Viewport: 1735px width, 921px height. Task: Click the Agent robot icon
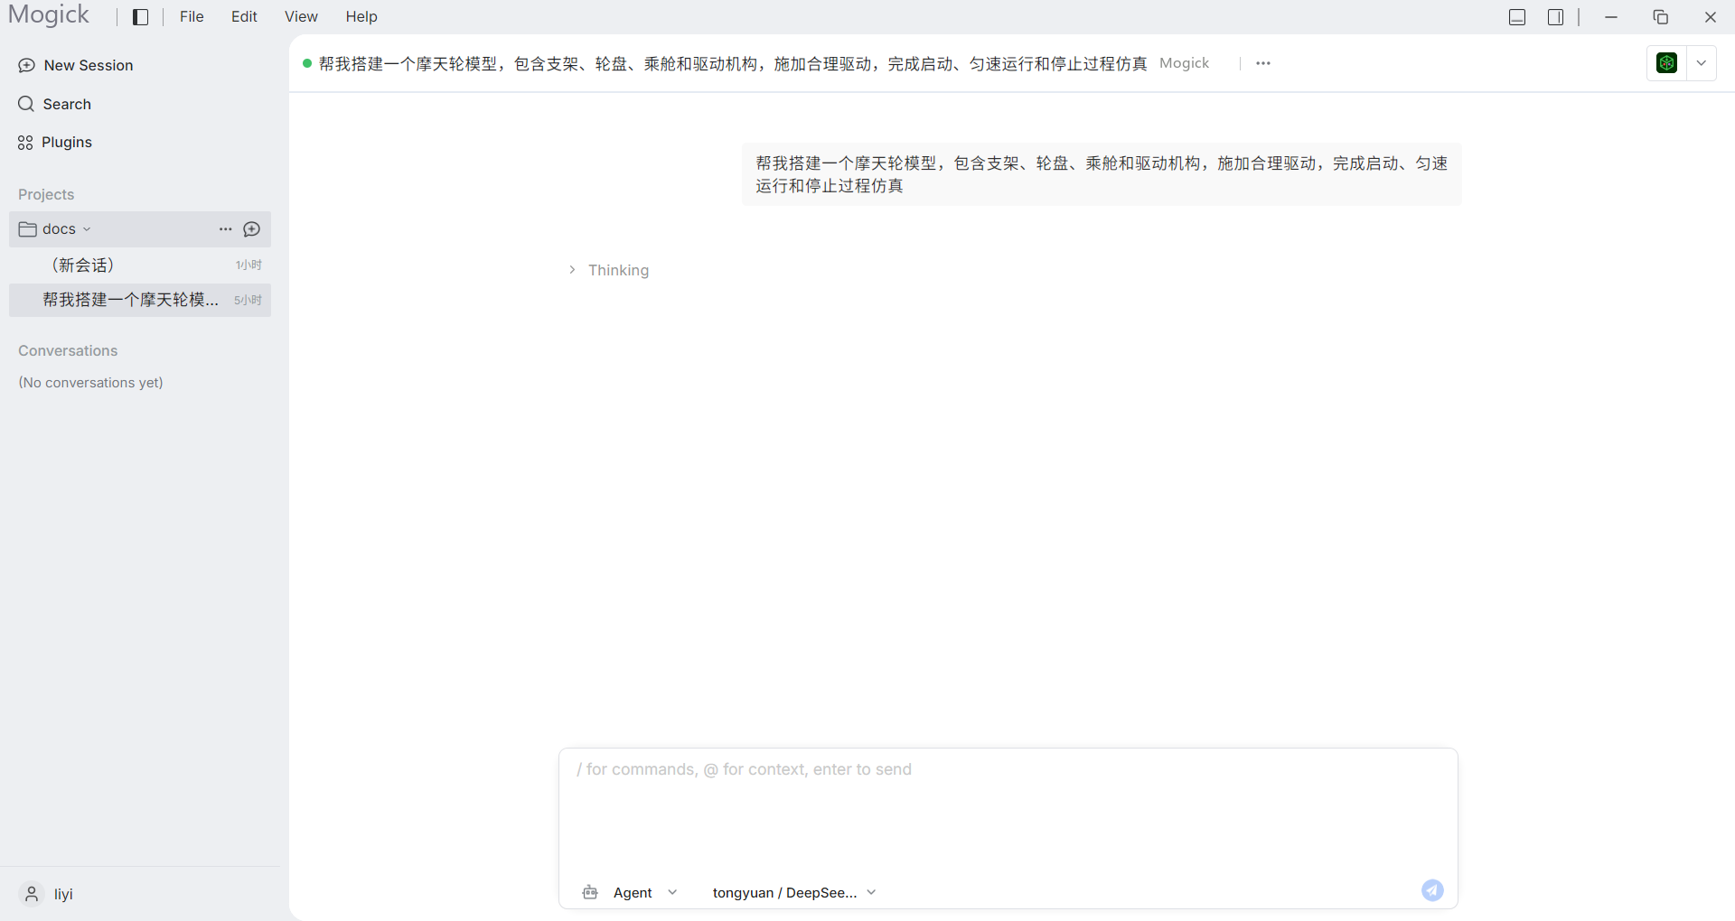pyautogui.click(x=590, y=892)
